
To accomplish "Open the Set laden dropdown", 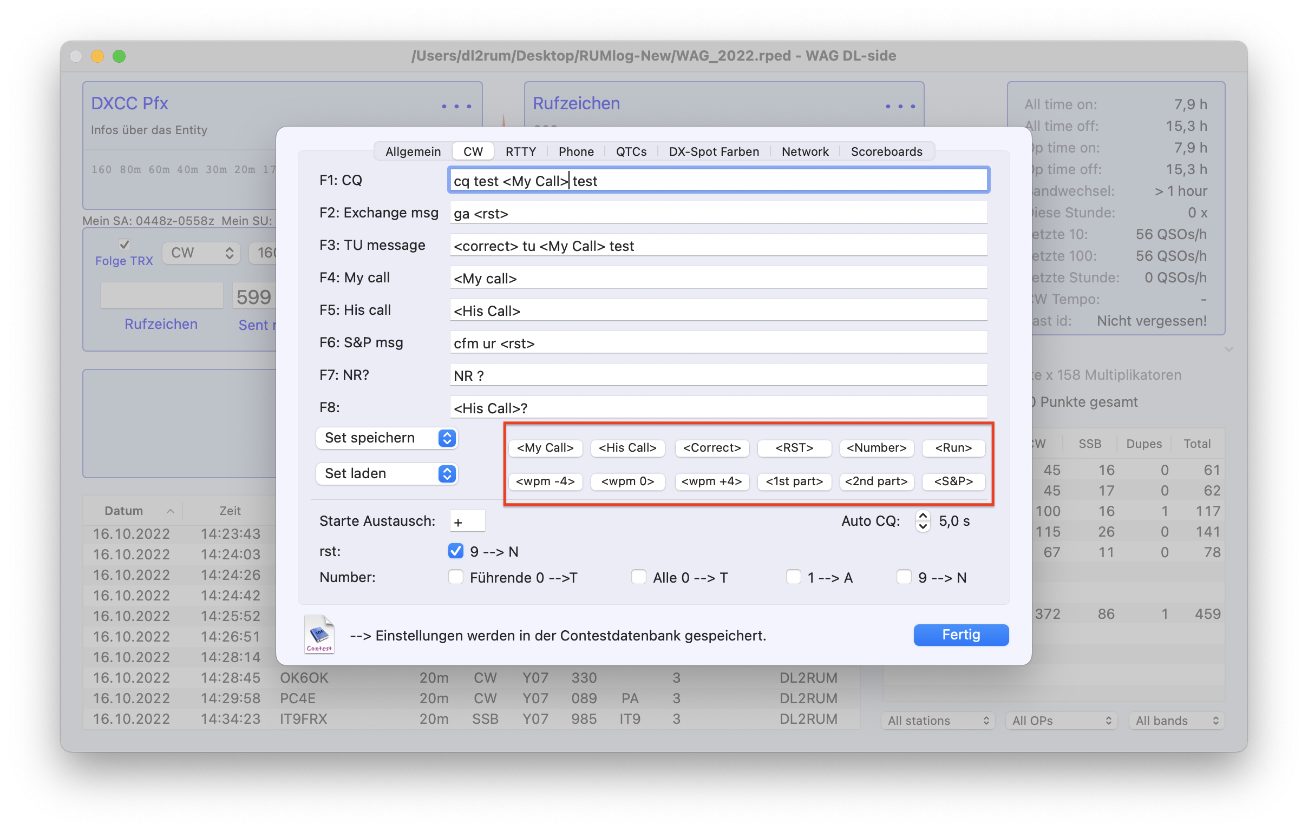I will (x=387, y=474).
